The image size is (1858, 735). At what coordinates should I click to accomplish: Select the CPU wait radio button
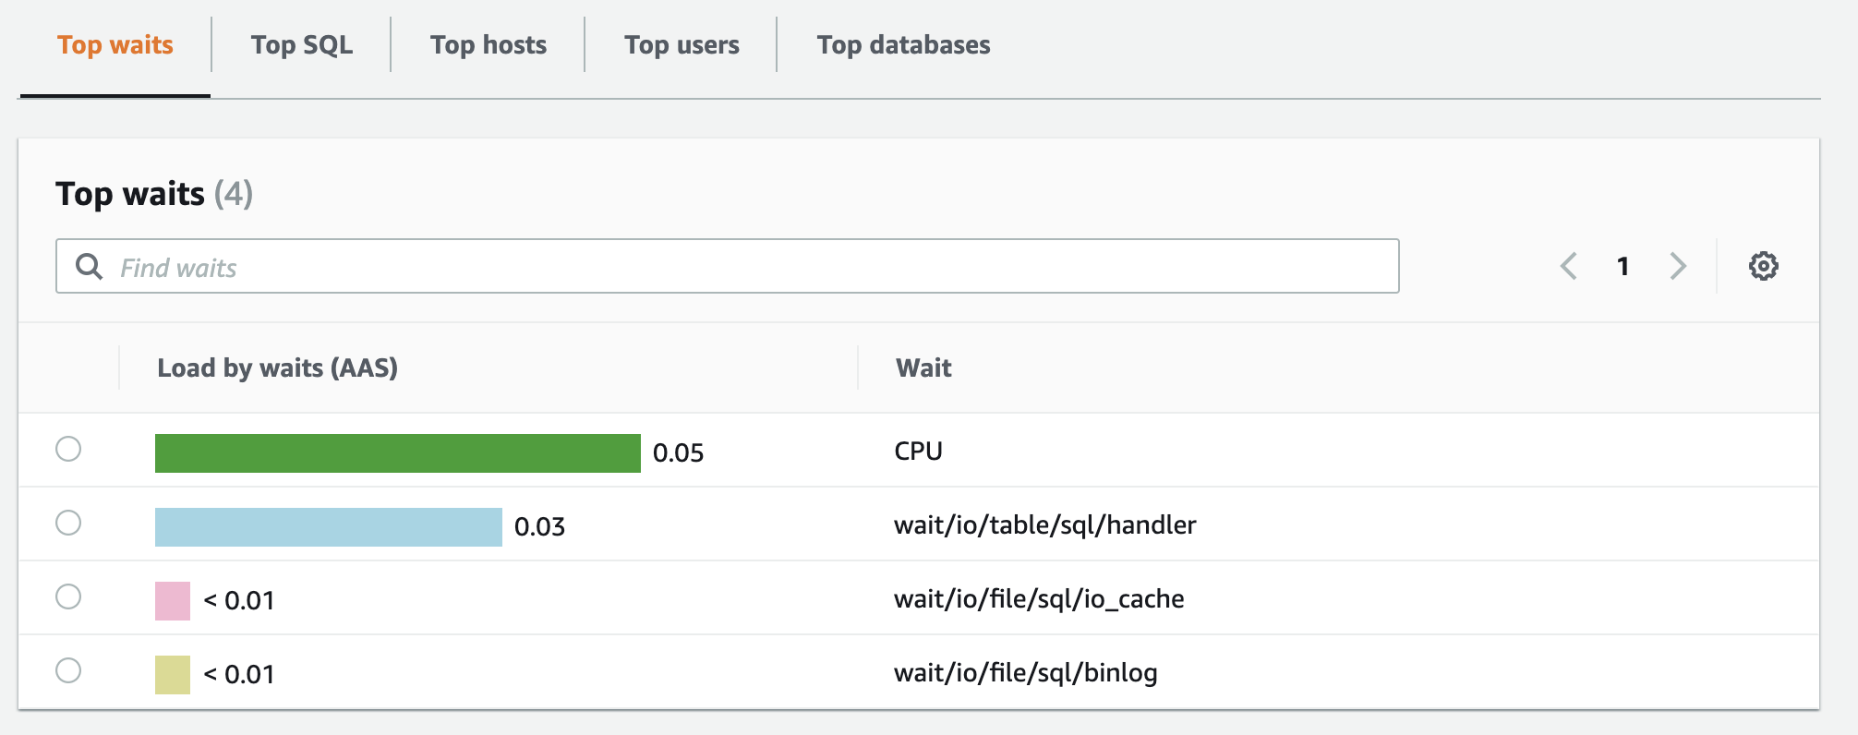(68, 450)
